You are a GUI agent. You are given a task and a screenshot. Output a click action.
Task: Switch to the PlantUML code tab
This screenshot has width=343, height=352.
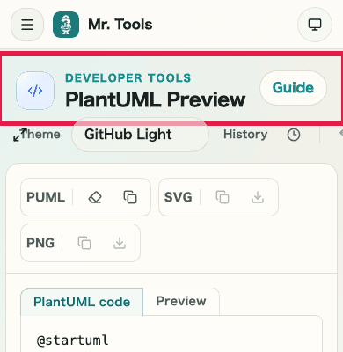82,302
